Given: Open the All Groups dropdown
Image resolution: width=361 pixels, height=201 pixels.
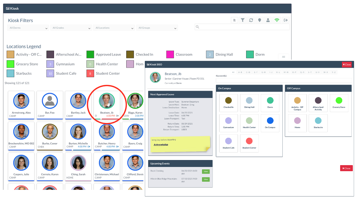Looking at the screenshot, I should [x=157, y=28].
